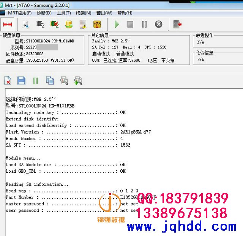Click the Reading SA information... log line

(37, 184)
